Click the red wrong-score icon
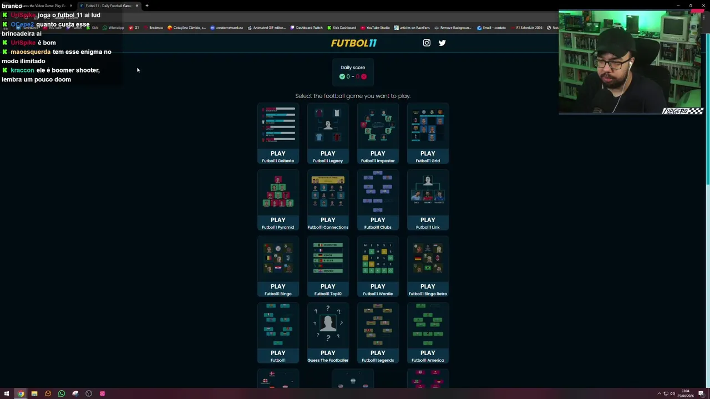This screenshot has height=399, width=710. tap(364, 76)
